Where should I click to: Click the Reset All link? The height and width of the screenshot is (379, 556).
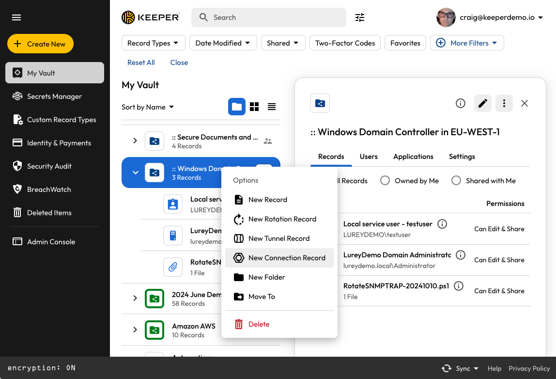coord(141,63)
